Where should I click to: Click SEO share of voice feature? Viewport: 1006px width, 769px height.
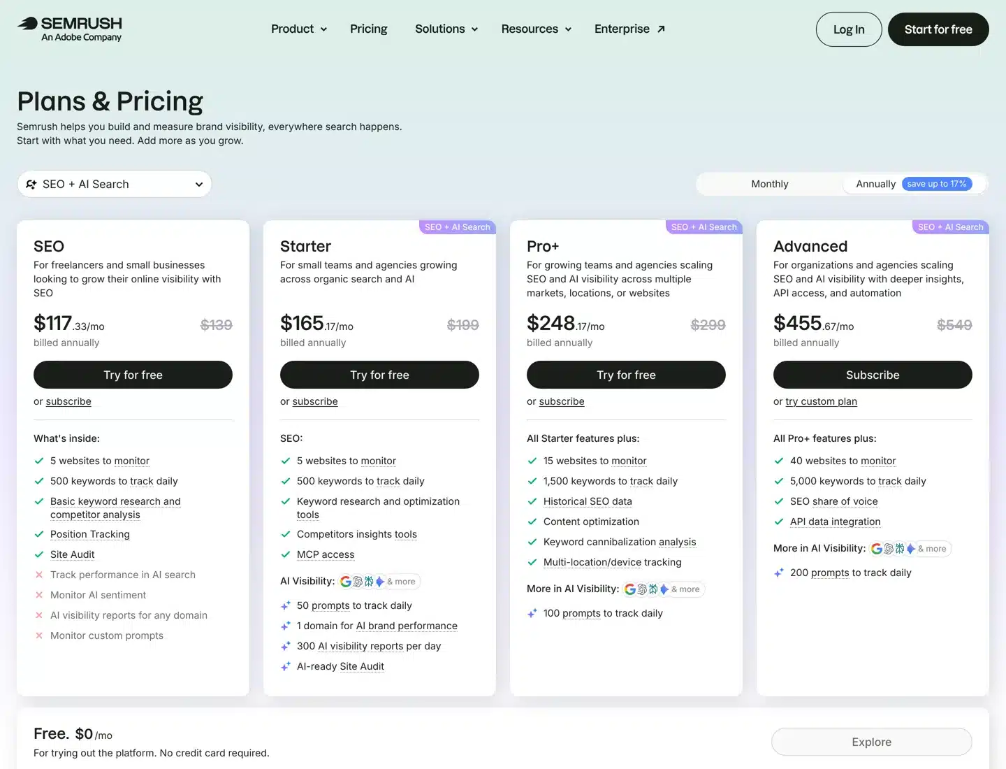(834, 501)
